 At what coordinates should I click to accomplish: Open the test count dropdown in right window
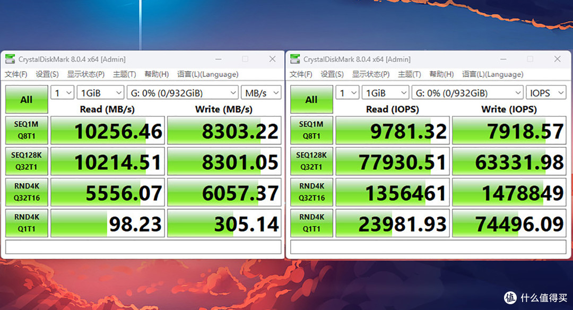(x=347, y=92)
